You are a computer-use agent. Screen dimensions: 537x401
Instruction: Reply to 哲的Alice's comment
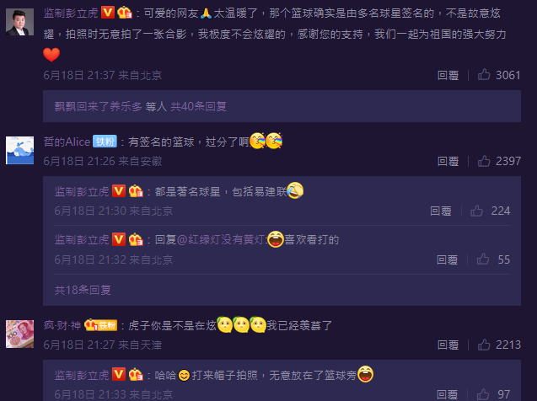point(448,161)
